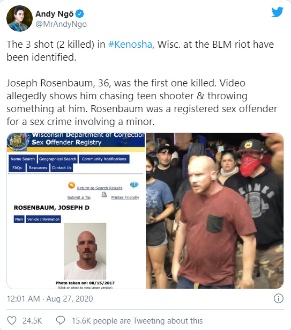
Task: Open crowd photo on the right
Action: 215,211
